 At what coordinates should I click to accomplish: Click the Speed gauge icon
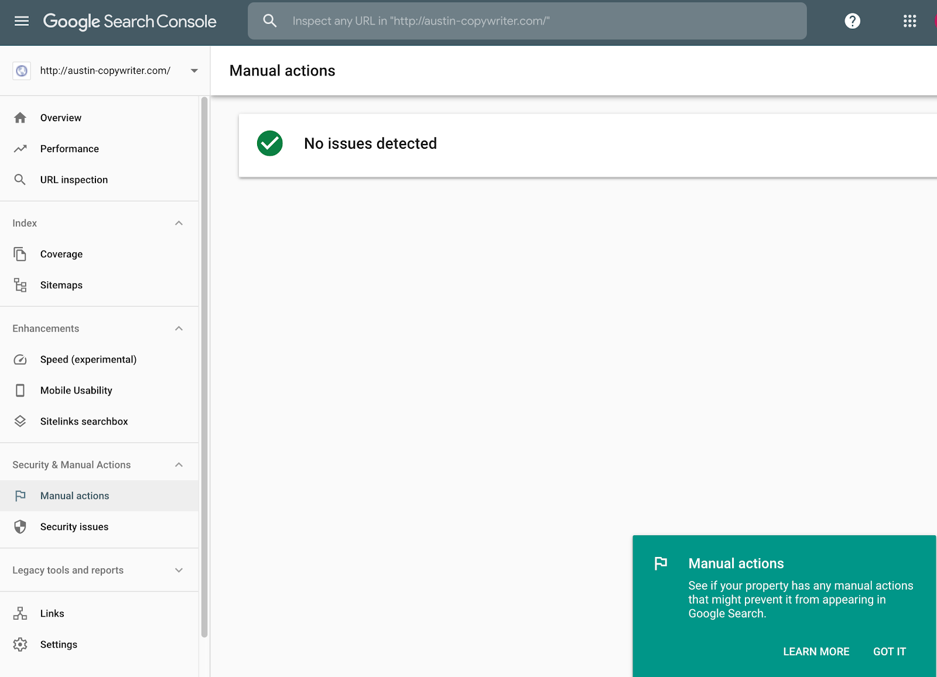(20, 360)
